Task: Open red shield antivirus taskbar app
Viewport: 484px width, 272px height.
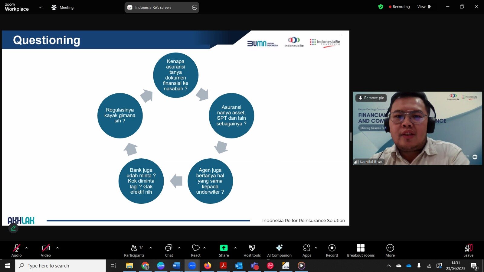Action: tap(270, 266)
